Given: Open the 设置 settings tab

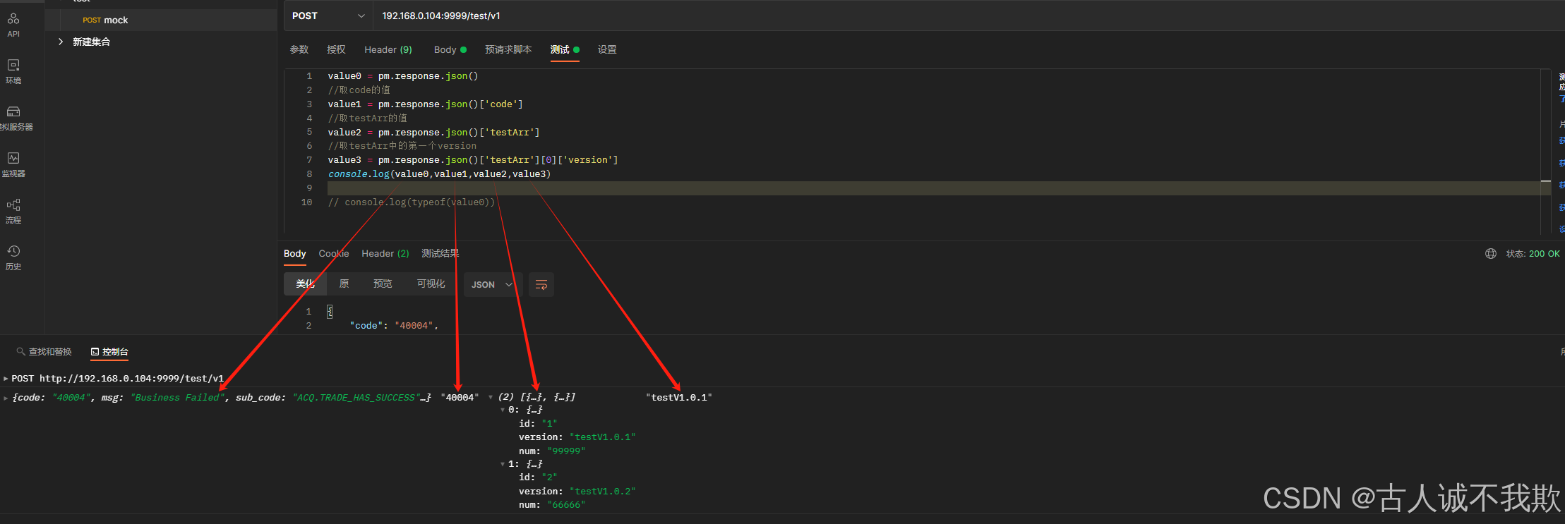Looking at the screenshot, I should pos(607,49).
